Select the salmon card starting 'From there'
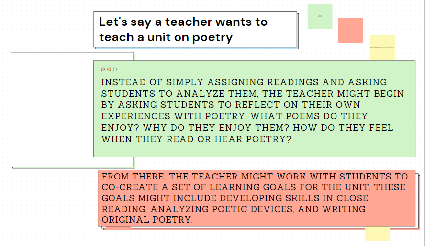The width and height of the screenshot is (425, 246). 257,198
